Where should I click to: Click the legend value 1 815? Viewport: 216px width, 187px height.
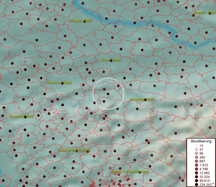coord(204,165)
